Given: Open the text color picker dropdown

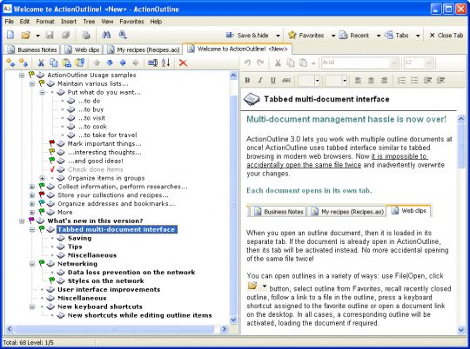Looking at the screenshot, I should pos(317,80).
